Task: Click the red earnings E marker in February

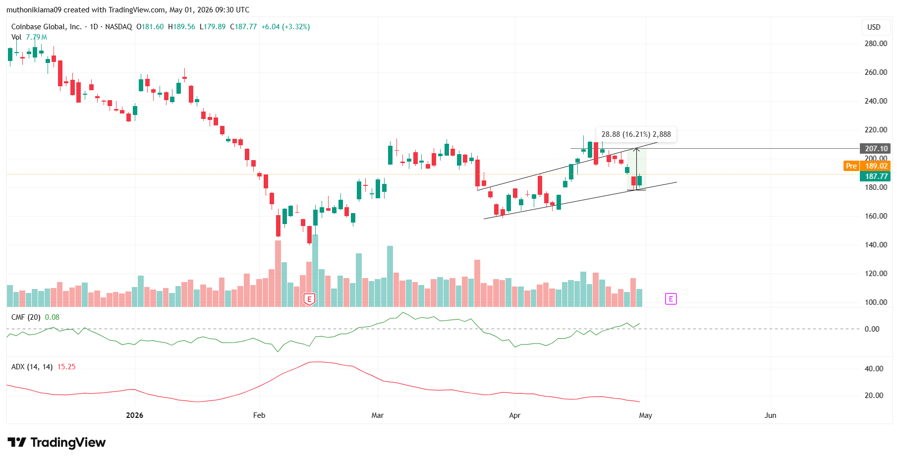Action: (309, 299)
